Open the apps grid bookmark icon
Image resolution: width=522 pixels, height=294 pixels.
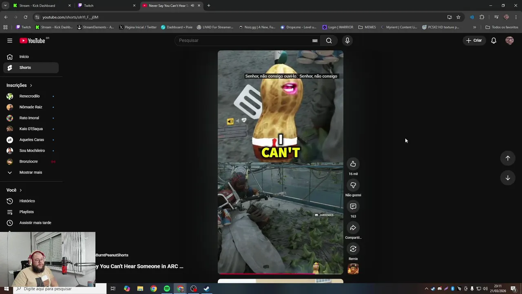pos(5,27)
